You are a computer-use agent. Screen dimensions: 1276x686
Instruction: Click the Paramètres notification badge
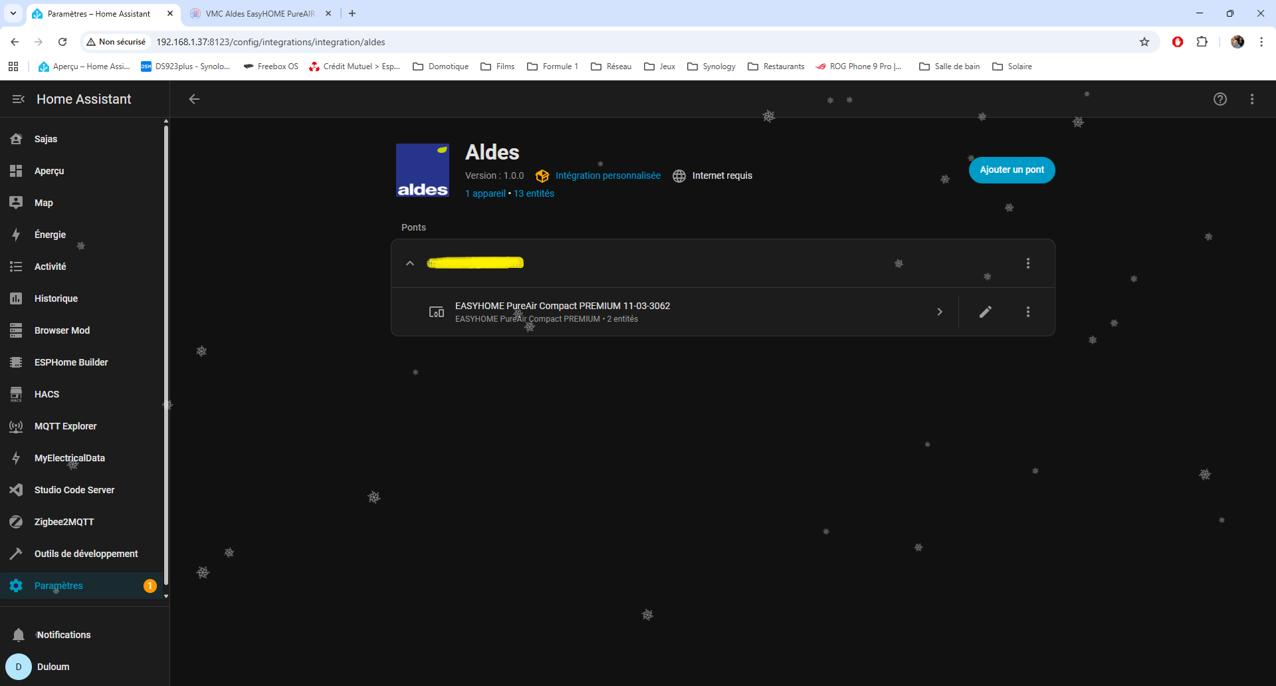150,586
